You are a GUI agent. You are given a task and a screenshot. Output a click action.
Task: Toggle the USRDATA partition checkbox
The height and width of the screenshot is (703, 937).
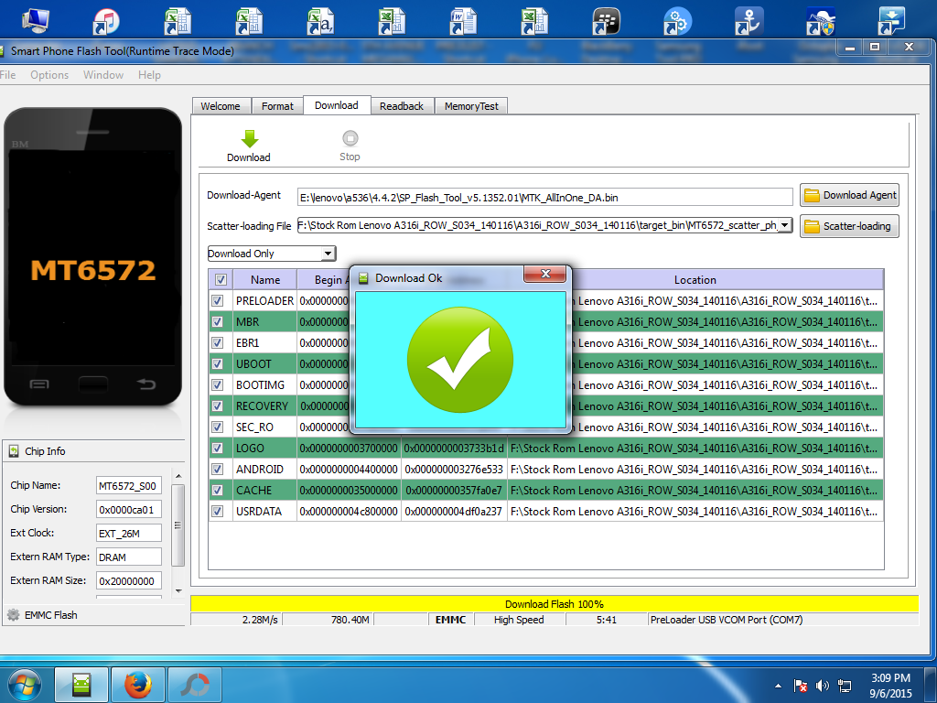click(218, 511)
